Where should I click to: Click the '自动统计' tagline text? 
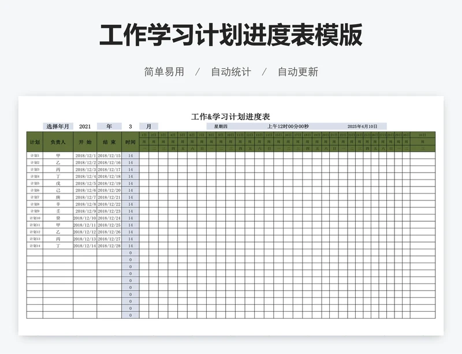click(231, 72)
